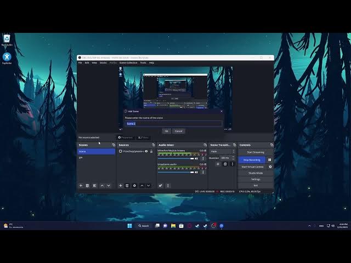Remove selected scene using Scenes trash icon
The width and height of the screenshot is (351, 263).
click(88, 186)
